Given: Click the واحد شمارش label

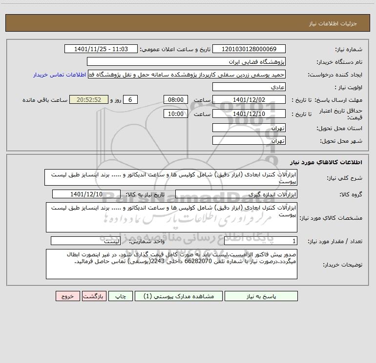Looking at the screenshot, I should [147, 242].
